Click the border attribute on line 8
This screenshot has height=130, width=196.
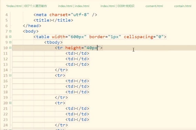click(x=97, y=37)
